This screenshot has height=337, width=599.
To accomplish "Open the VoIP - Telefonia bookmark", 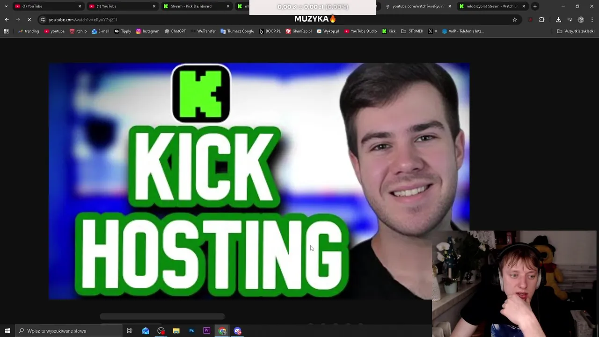I will (463, 31).
